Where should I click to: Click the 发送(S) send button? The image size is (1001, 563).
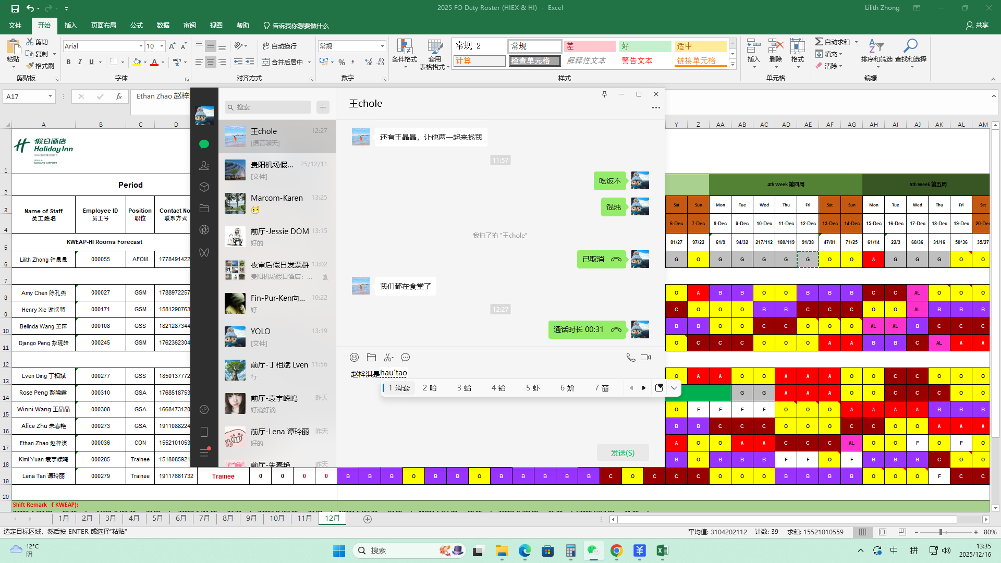[622, 453]
